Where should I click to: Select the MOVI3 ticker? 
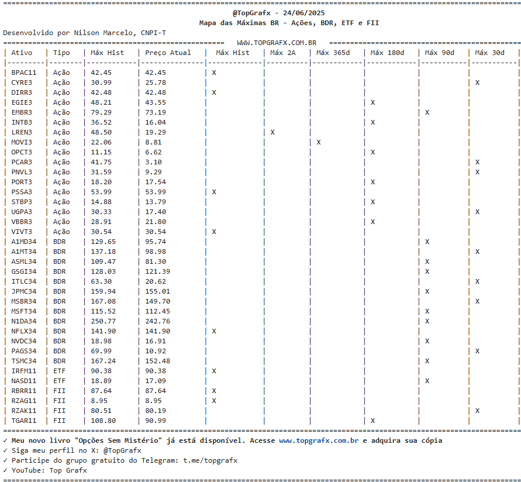tap(22, 142)
